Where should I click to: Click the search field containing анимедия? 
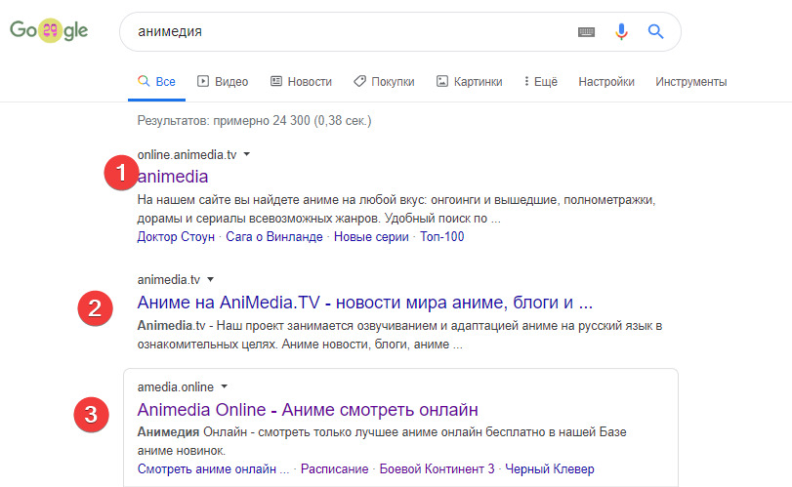(x=342, y=32)
